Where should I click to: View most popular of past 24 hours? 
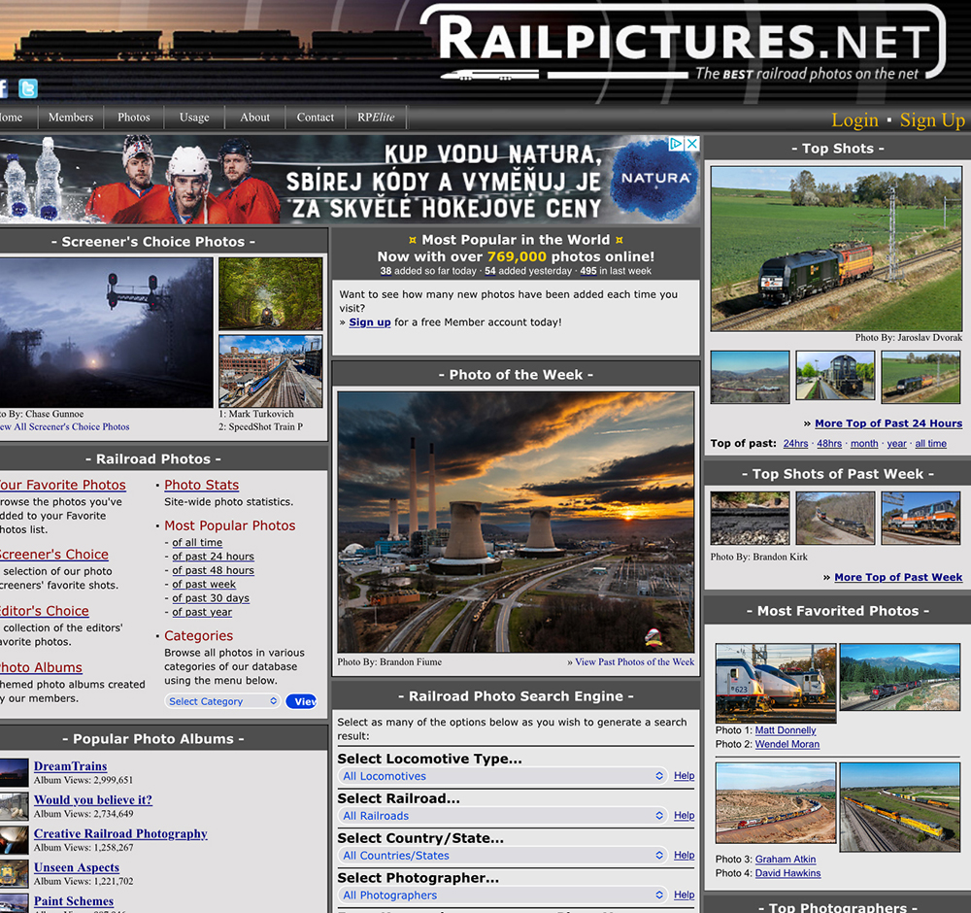[x=213, y=557]
